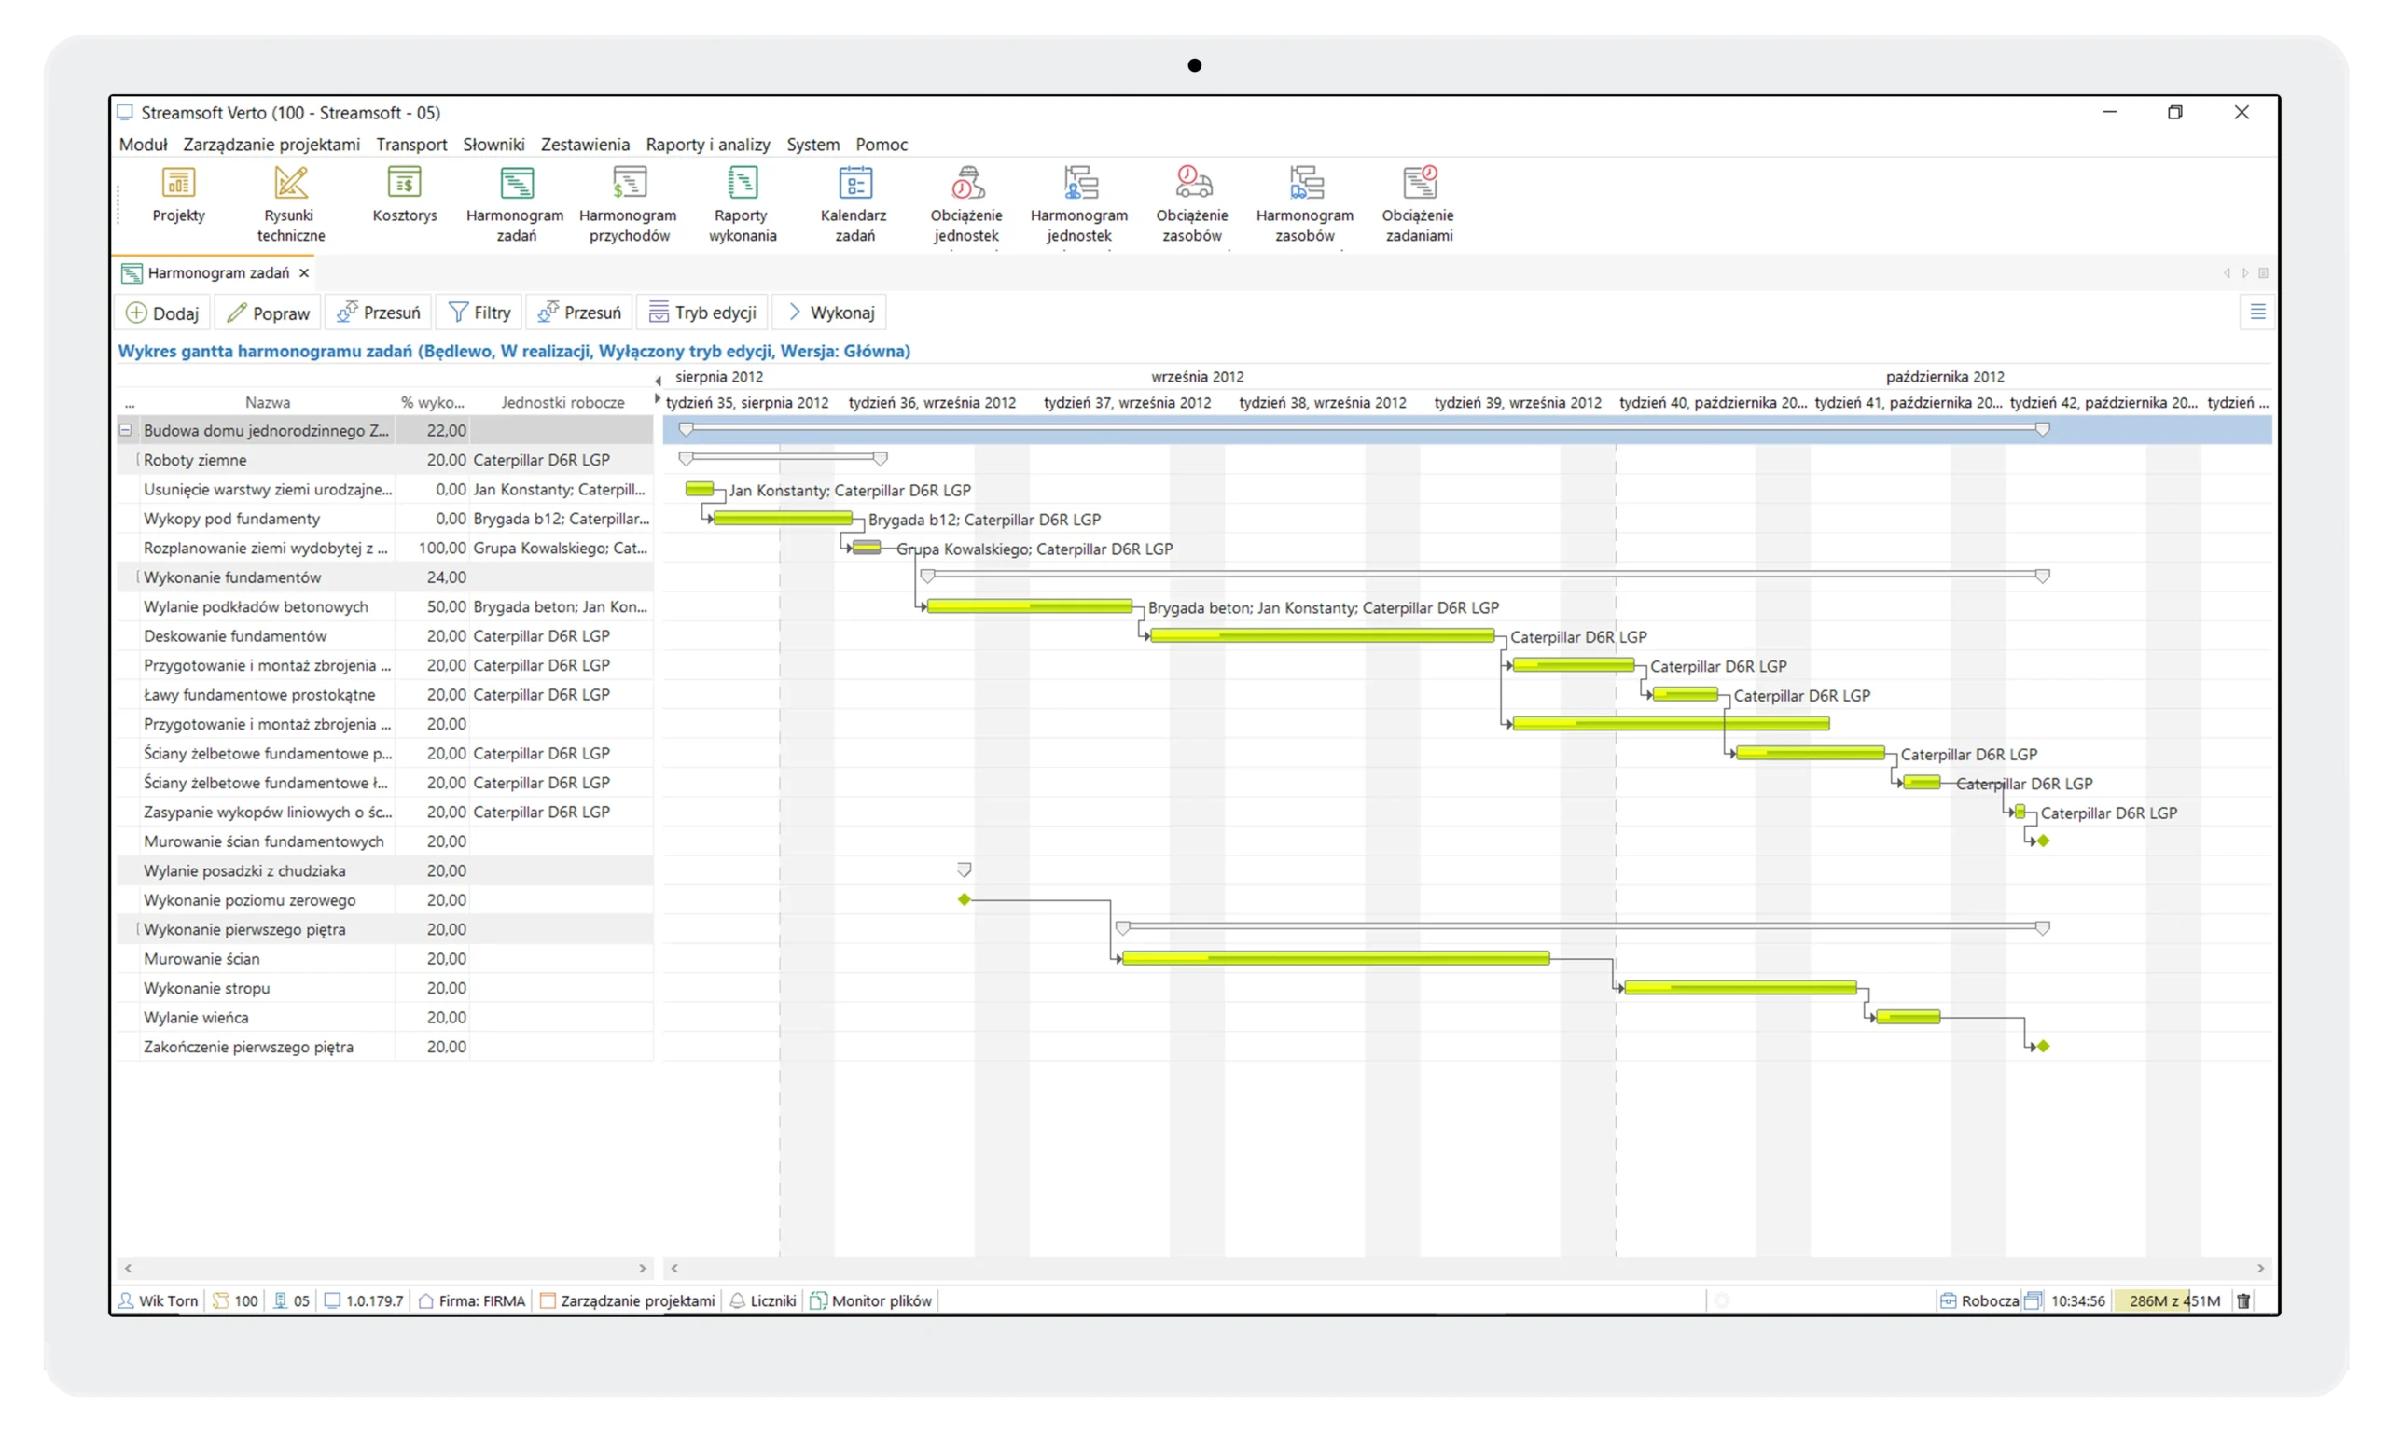The image size is (2388, 1432).
Task: Open the Filtry filter options
Action: coord(479,313)
